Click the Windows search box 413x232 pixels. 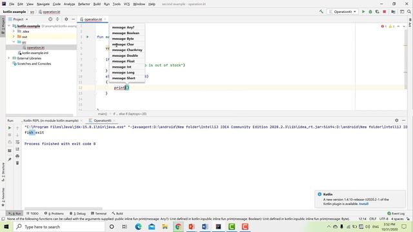pos(59,227)
